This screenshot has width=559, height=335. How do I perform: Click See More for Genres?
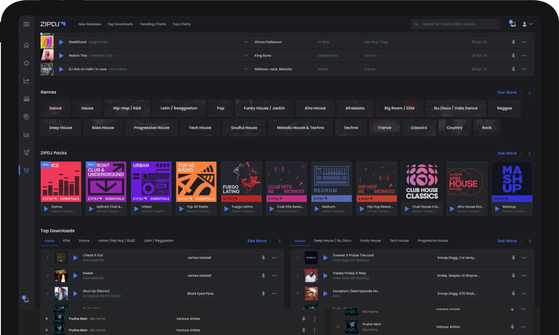pos(507,93)
